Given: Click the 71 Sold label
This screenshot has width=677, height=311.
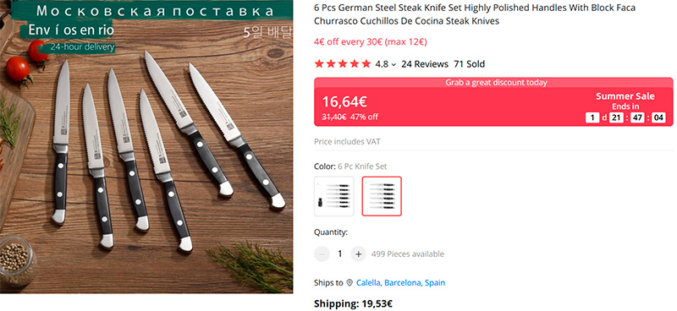Looking at the screenshot, I should pyautogui.click(x=470, y=64).
